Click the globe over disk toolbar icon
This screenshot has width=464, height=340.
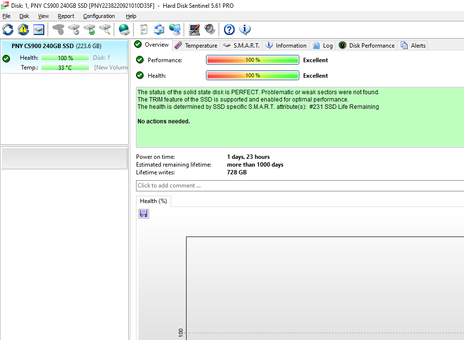click(124, 30)
